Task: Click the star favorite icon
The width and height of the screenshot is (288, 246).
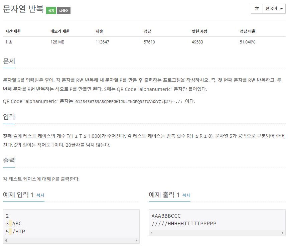Action: [x=257, y=8]
